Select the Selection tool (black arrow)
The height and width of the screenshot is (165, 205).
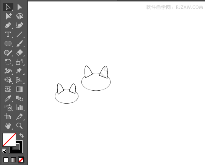coord(8,7)
